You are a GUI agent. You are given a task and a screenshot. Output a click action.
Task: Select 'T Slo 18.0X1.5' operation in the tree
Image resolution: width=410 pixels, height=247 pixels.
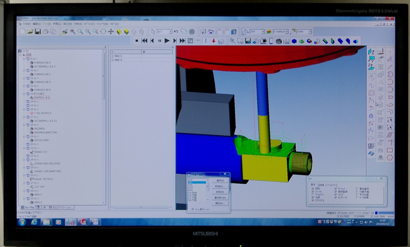tap(43, 113)
